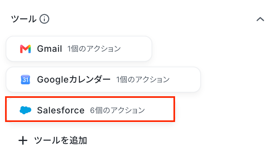This screenshot has width=275, height=155.
Task: Click the Gmail envelope logo icon
Action: (x=25, y=49)
